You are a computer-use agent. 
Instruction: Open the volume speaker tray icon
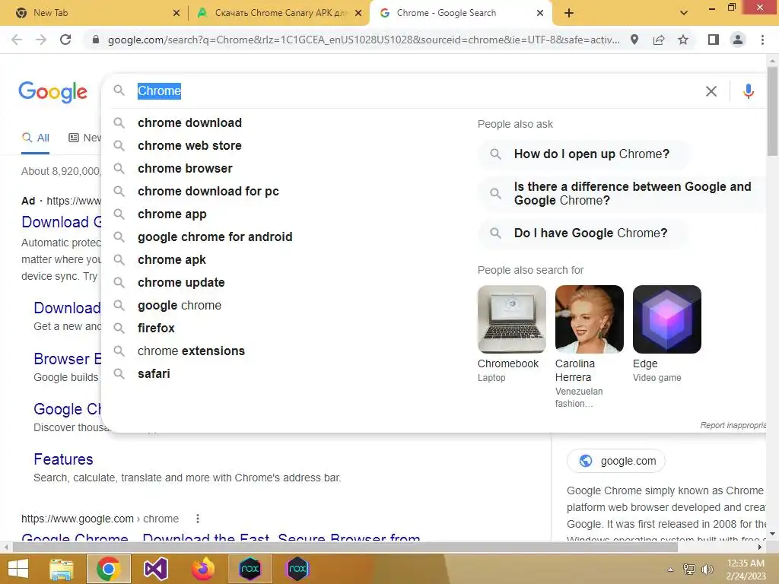(x=707, y=570)
